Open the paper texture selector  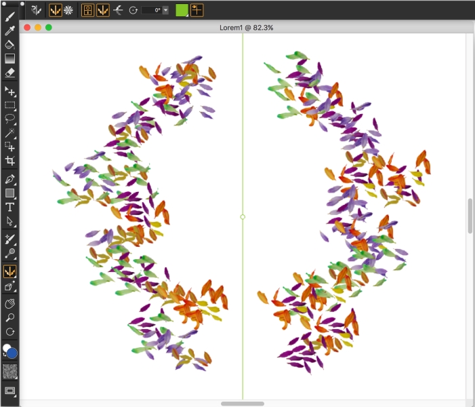(x=10, y=372)
